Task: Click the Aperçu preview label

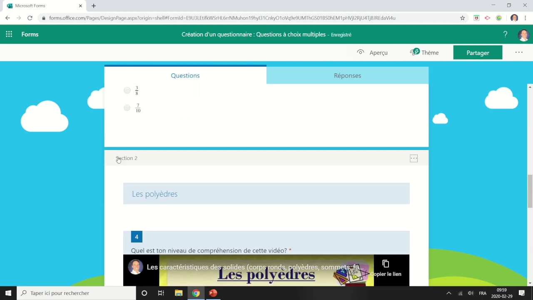Action: tap(379, 52)
